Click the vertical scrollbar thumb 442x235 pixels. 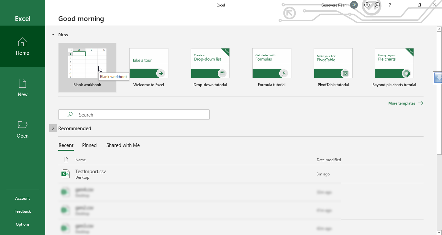tap(439, 93)
